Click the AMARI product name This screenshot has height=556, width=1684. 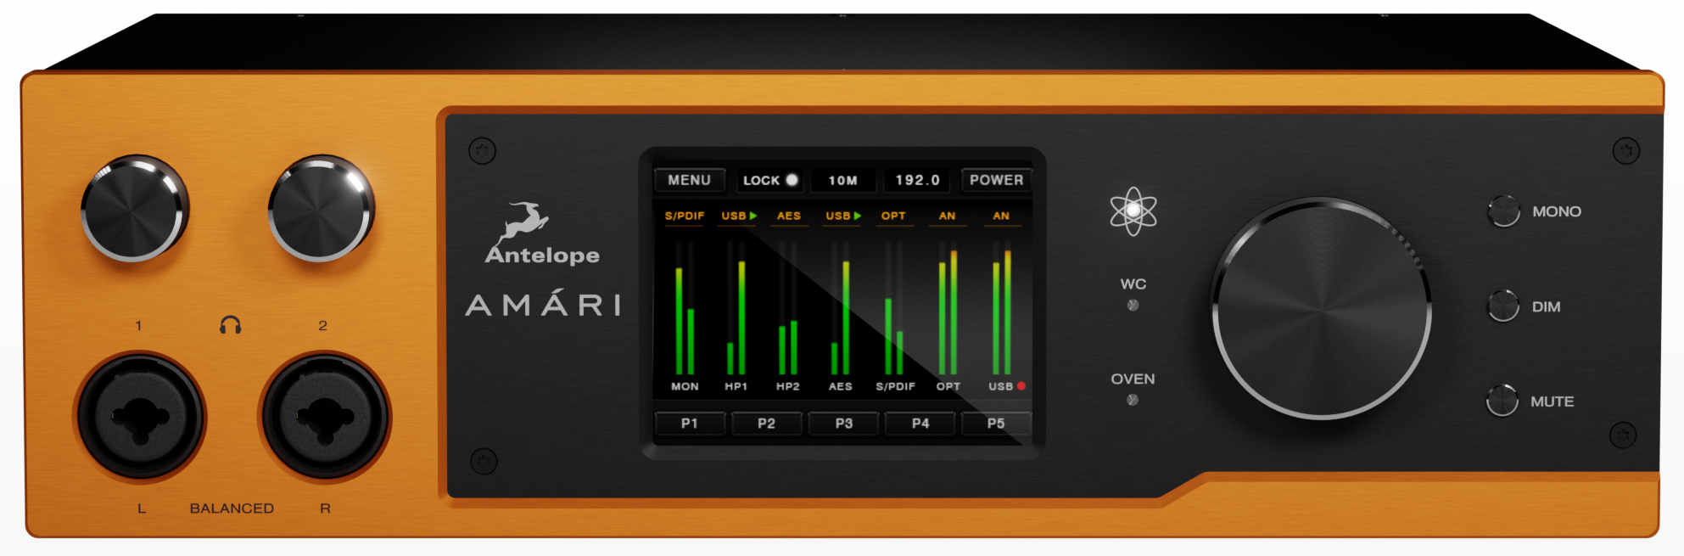click(543, 304)
